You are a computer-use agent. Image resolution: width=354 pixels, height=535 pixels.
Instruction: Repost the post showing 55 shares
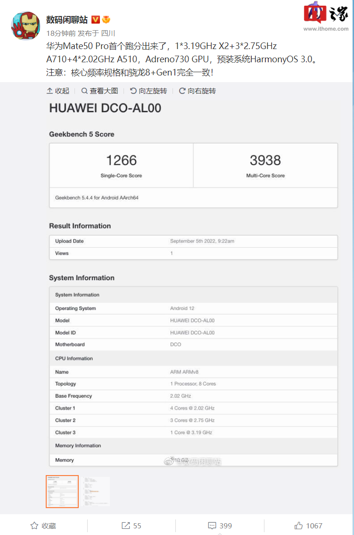coord(132,526)
